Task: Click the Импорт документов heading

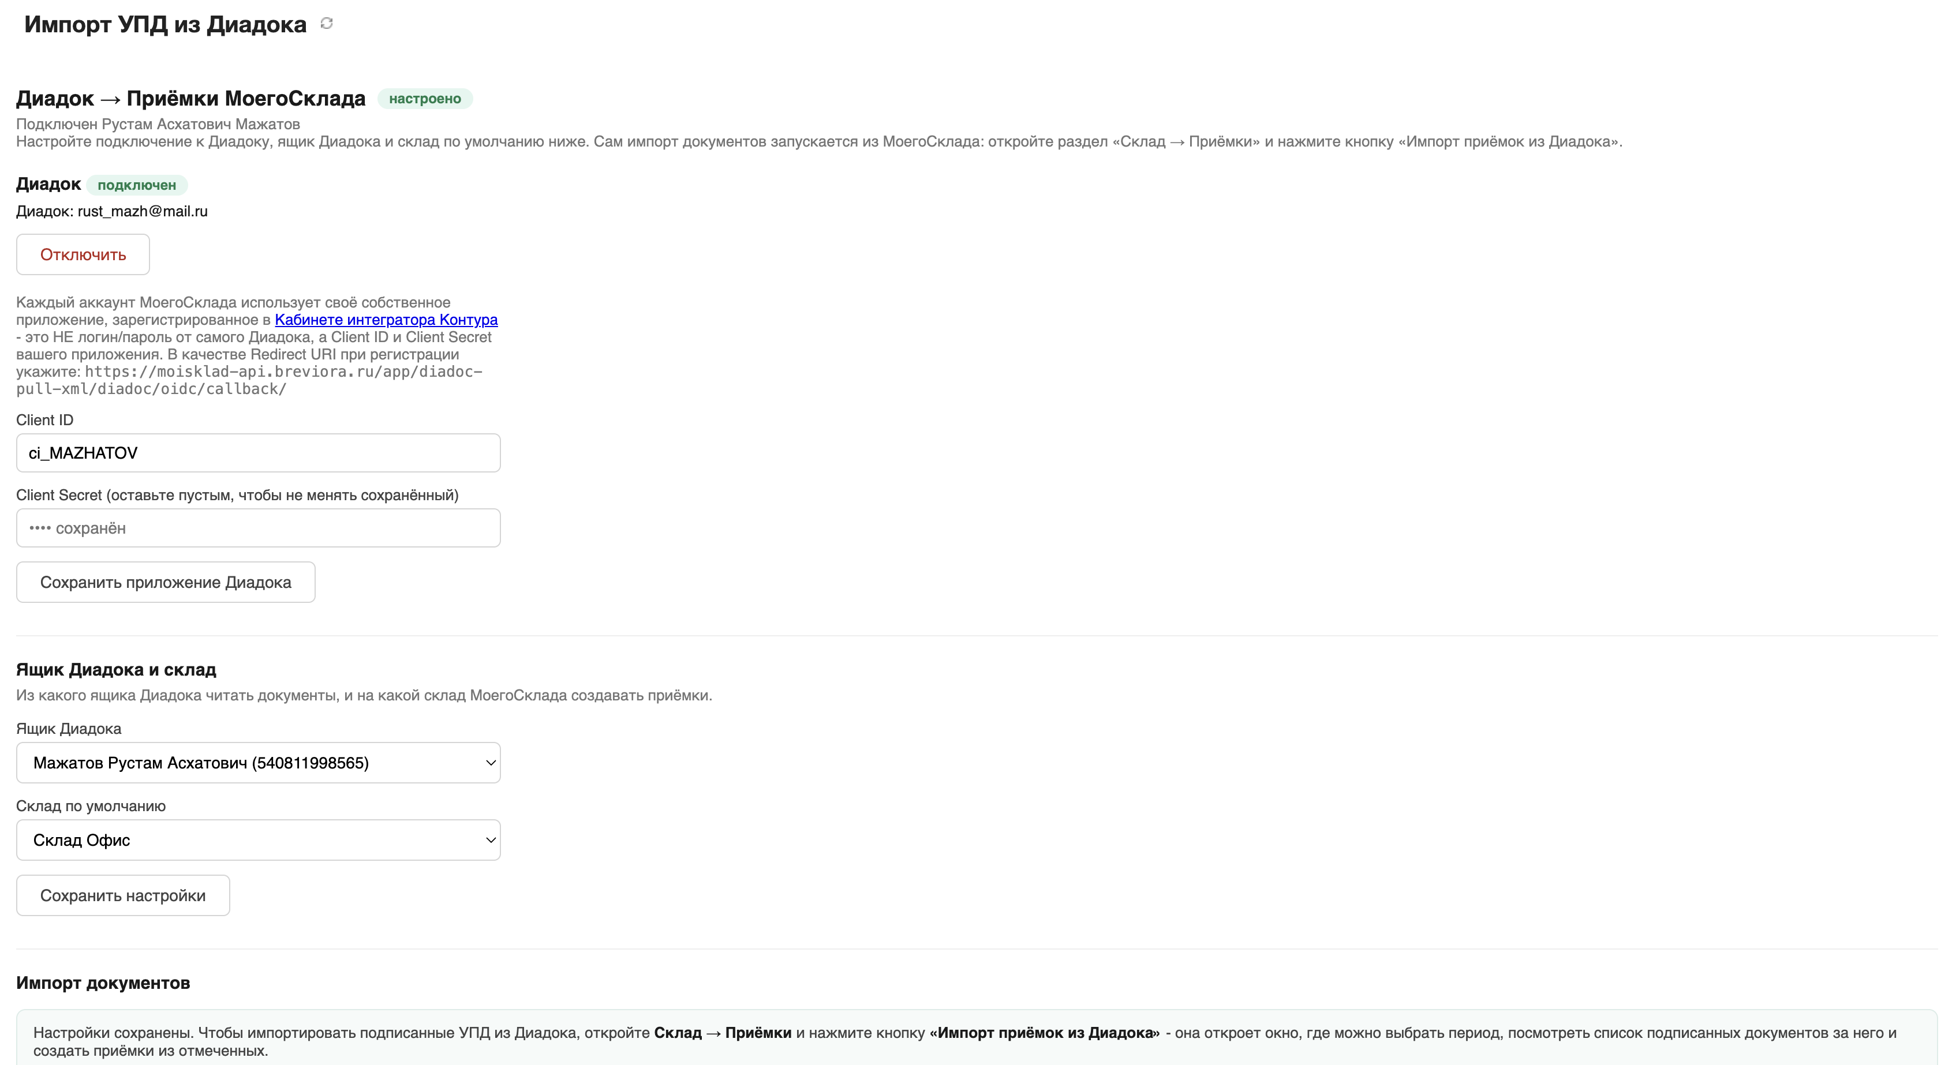Action: [x=103, y=983]
